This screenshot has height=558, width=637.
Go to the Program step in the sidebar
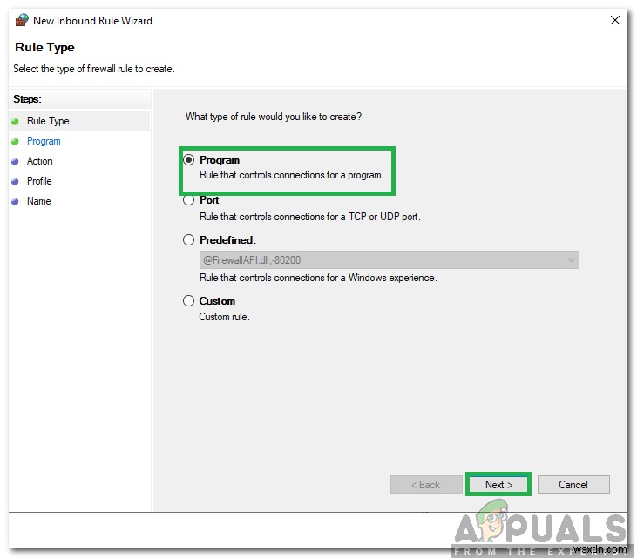pyautogui.click(x=44, y=141)
